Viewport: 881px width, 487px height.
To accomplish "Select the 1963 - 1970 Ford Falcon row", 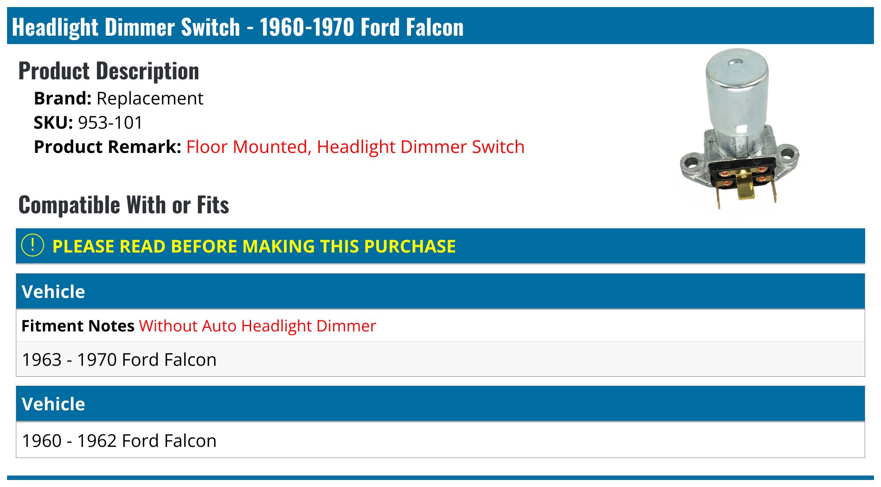I will point(119,360).
